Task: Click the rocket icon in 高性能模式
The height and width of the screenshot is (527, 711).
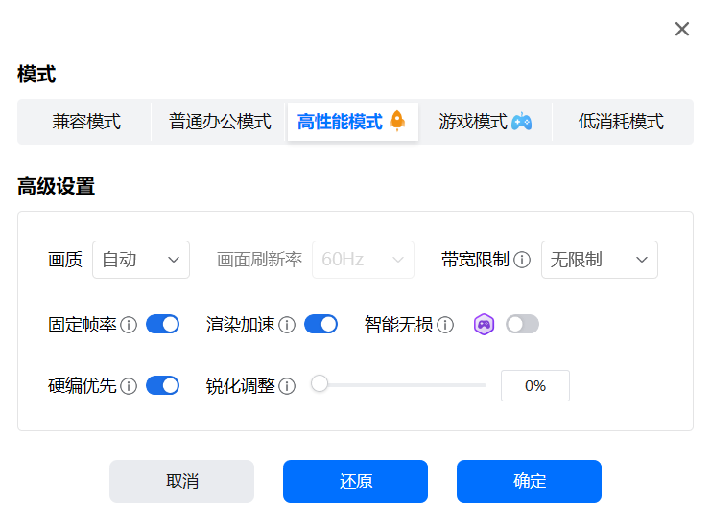Action: 397,121
